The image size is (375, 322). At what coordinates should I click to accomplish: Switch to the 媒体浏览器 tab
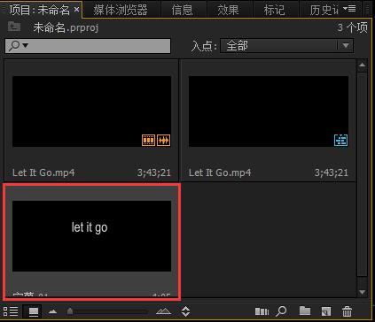pyautogui.click(x=121, y=10)
